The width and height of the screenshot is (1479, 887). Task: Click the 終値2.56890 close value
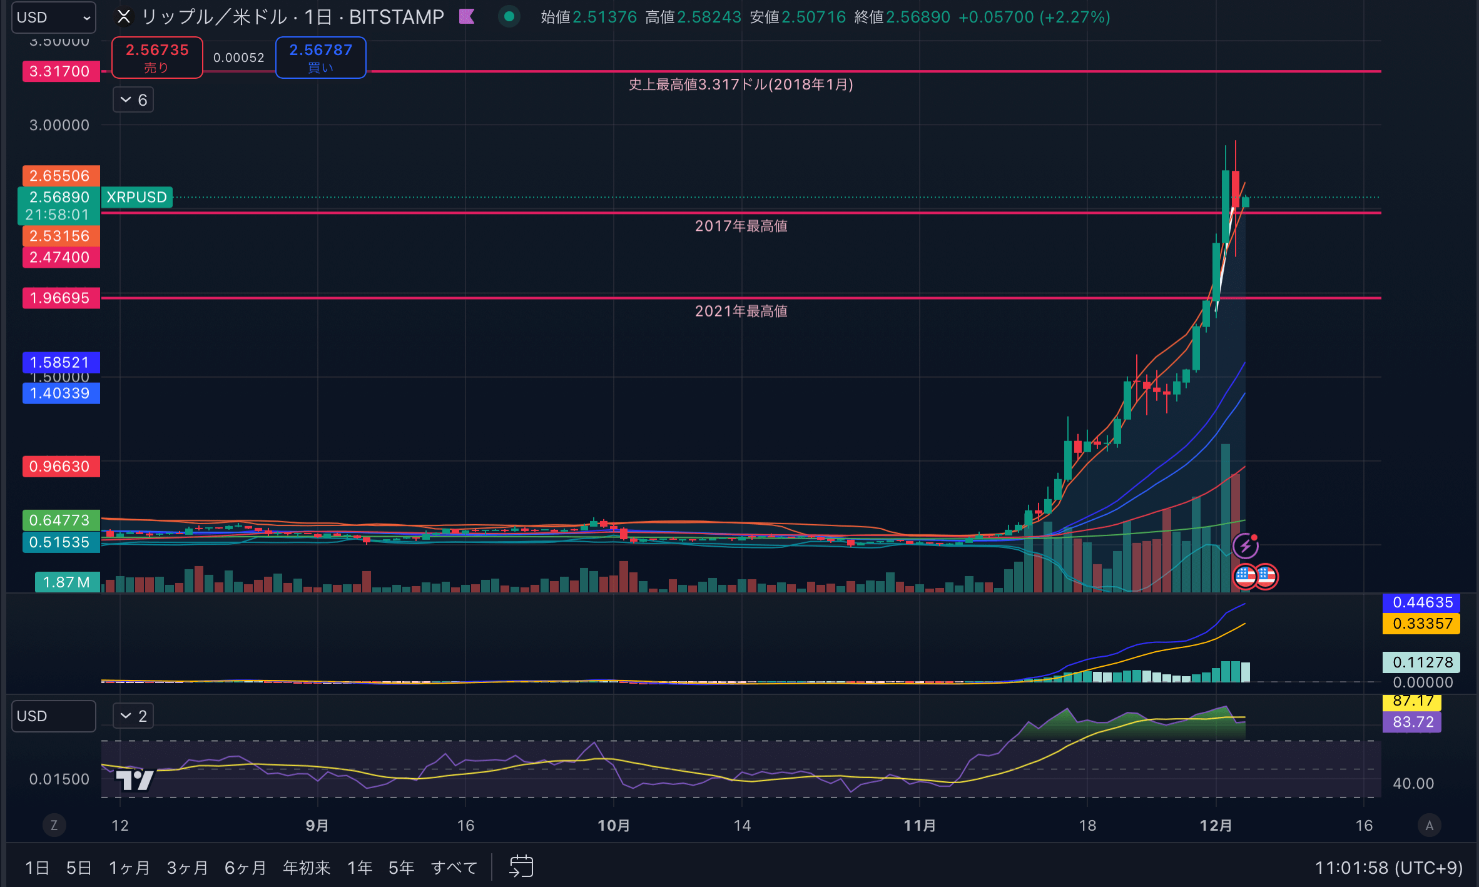[x=902, y=17]
